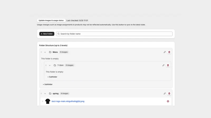211x118 pixels.
Task: Collapse the spring folder chevron
Action: 45,94
